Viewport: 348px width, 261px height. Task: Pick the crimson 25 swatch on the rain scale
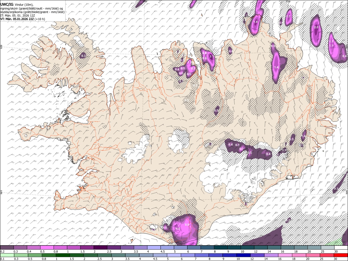pos(327,255)
